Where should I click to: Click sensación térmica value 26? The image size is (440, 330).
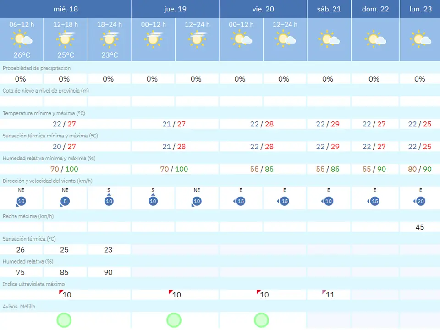click(x=20, y=250)
